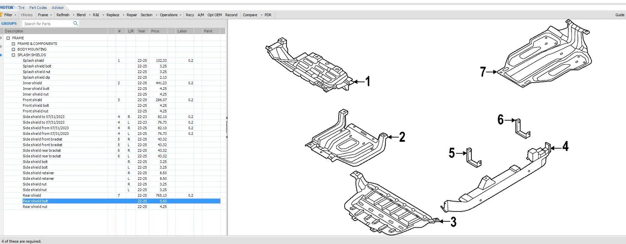The height and width of the screenshot is (244, 626).
Task: Open the Compare dropdown arrow
Action: click(261, 15)
